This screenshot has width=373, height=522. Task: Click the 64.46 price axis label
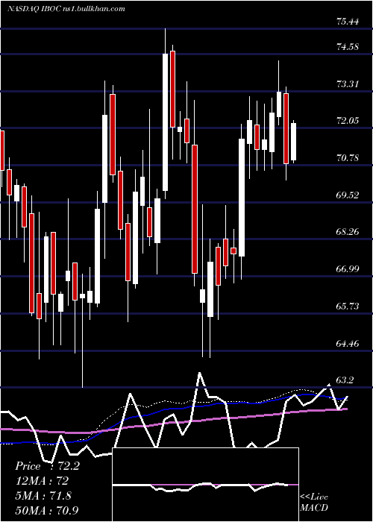348,344
